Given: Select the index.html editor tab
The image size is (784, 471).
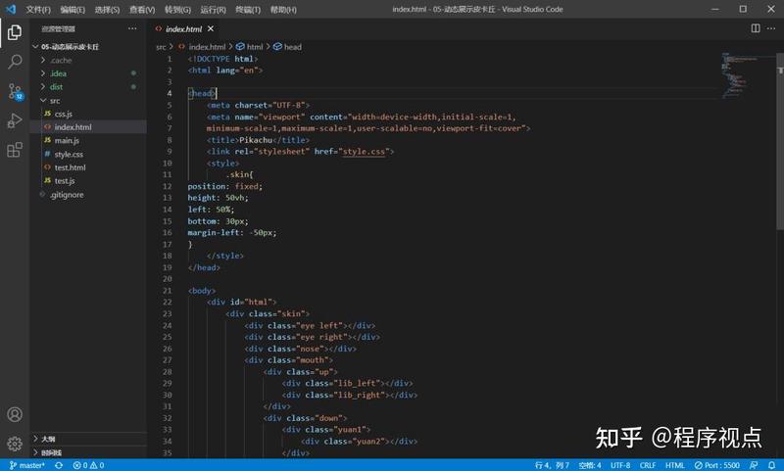Looking at the screenshot, I should [184, 29].
